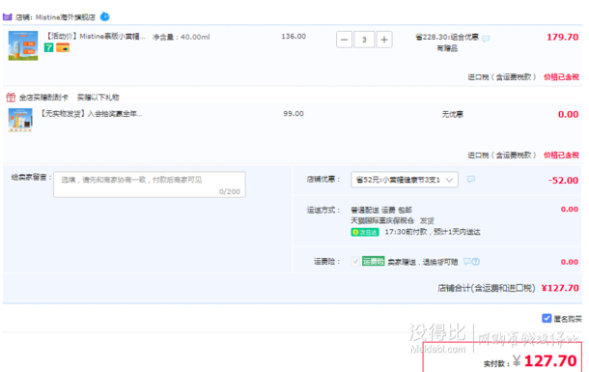Viewport: 589px width, 372px height.
Task: Click the green next-day delivery badge
Action: pyautogui.click(x=365, y=232)
